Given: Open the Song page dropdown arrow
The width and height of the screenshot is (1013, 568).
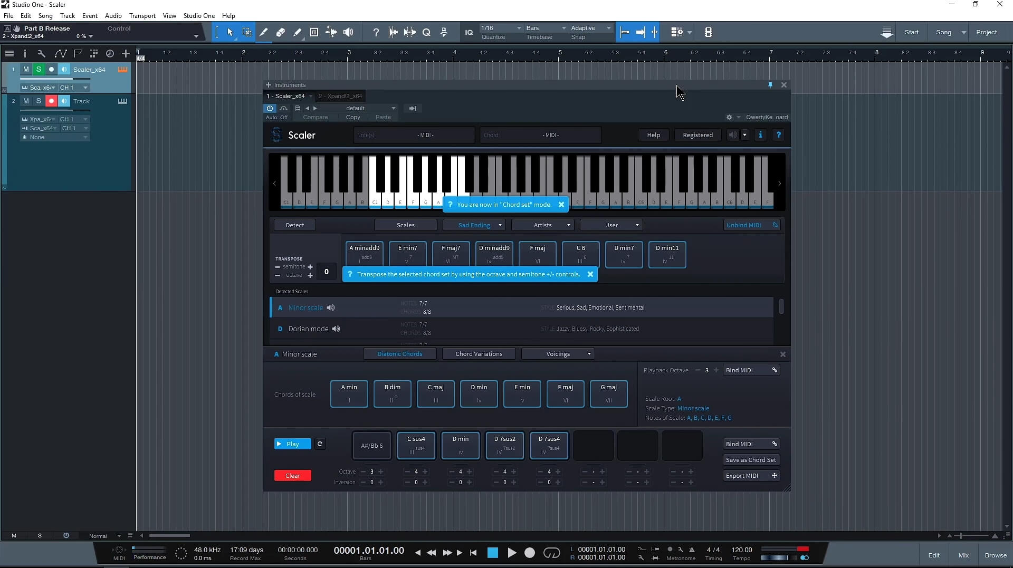Looking at the screenshot, I should click(x=963, y=32).
